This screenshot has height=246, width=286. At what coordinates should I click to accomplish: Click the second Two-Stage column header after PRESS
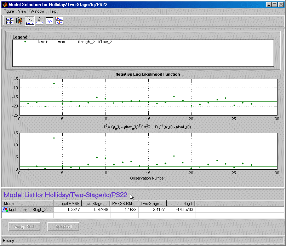click(153, 203)
